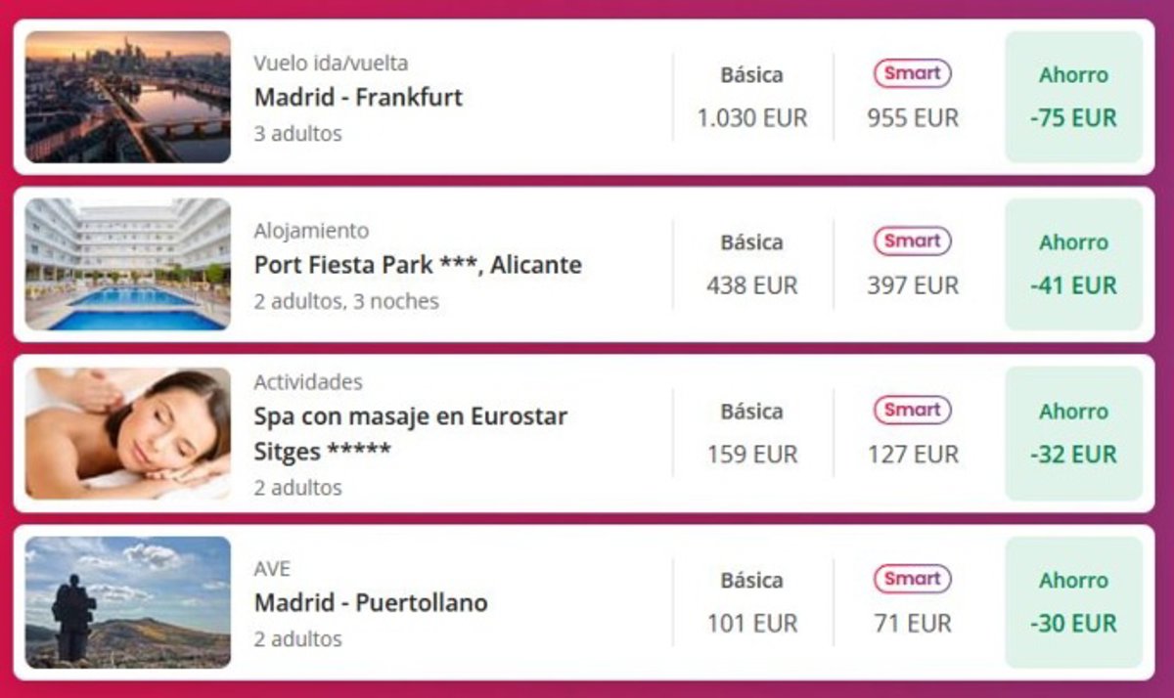
Task: Click Smart badge in Madrid - Frankfurt row
Action: pos(912,73)
